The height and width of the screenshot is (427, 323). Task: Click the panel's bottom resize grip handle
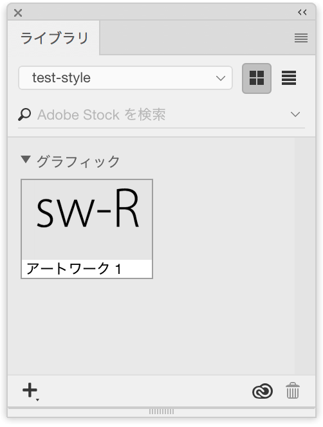tap(161, 412)
